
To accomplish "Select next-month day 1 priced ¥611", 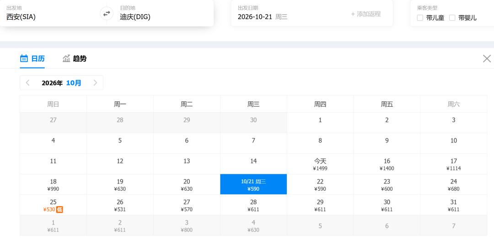I will tap(53, 225).
